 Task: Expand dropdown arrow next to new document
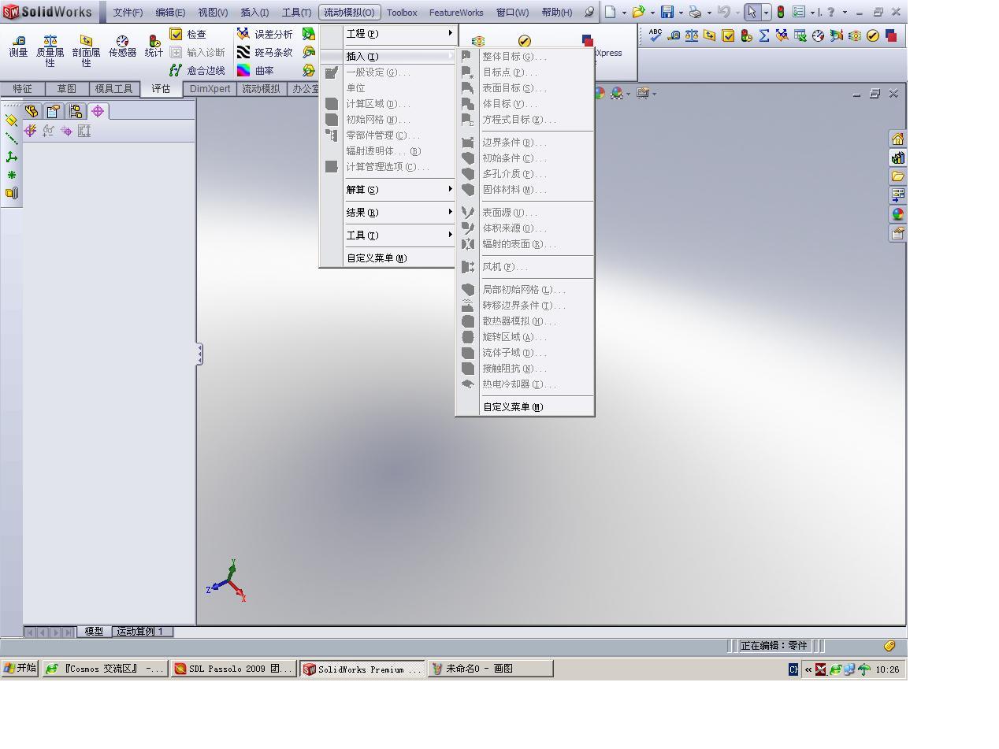[x=624, y=13]
